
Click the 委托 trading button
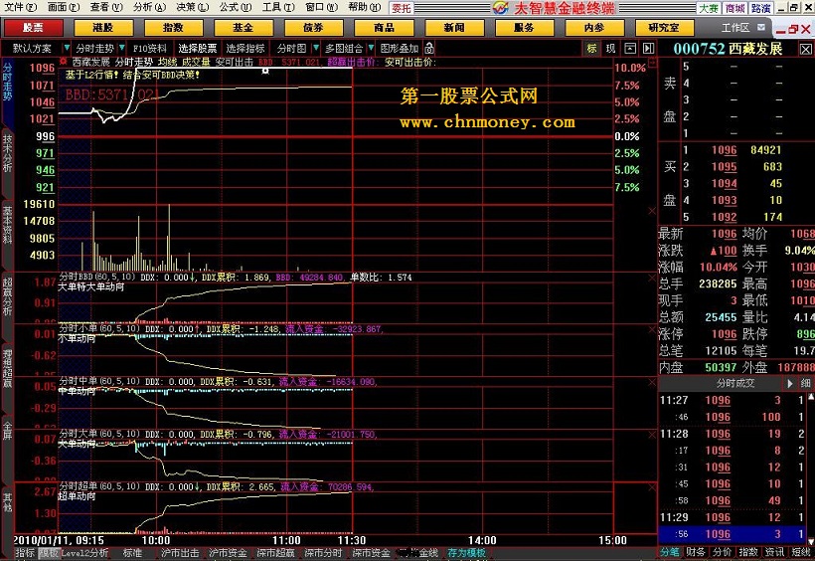pyautogui.click(x=402, y=8)
